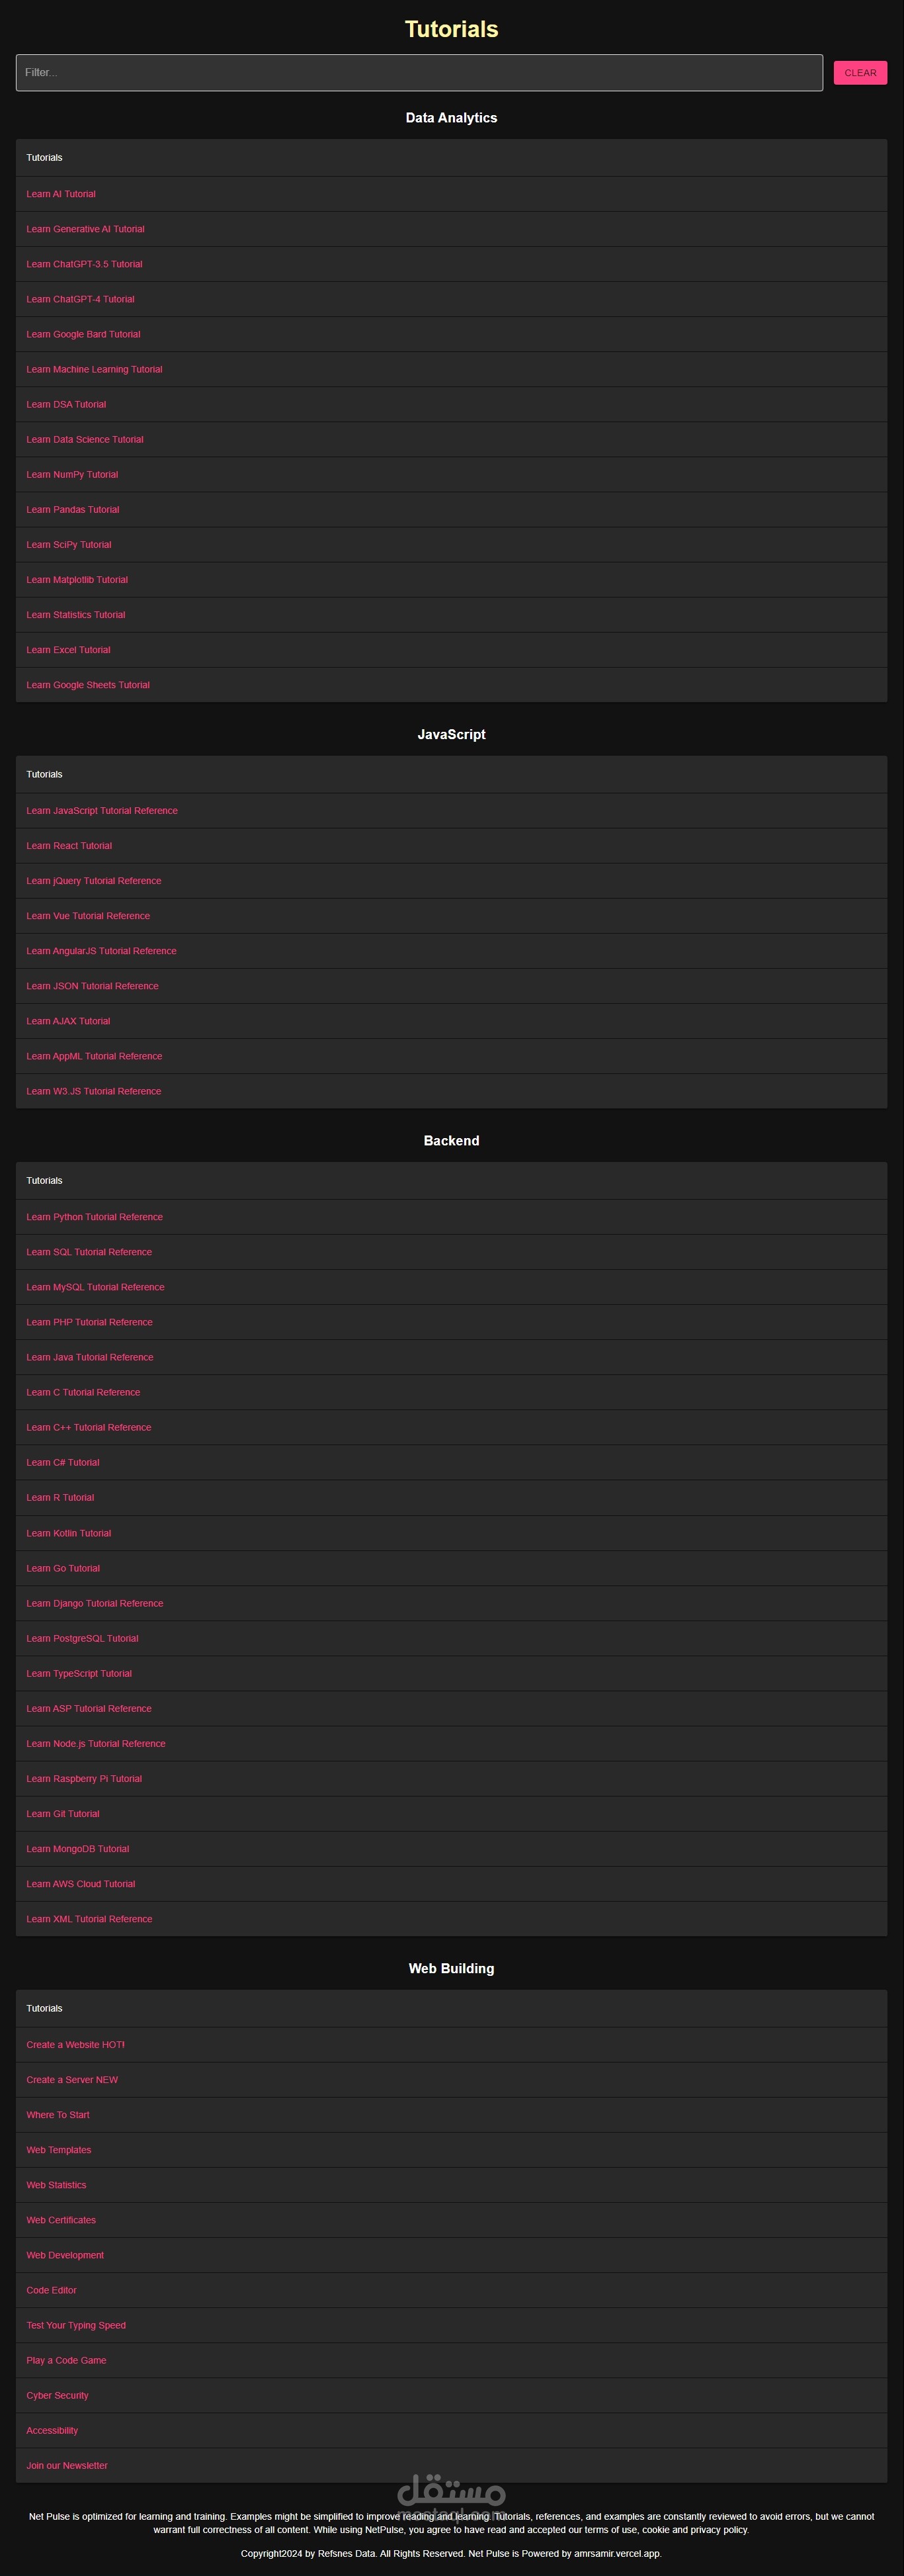Viewport: 904px width, 2576px height.
Task: Open Learn MongoDB Tutorial link
Action: (78, 1849)
